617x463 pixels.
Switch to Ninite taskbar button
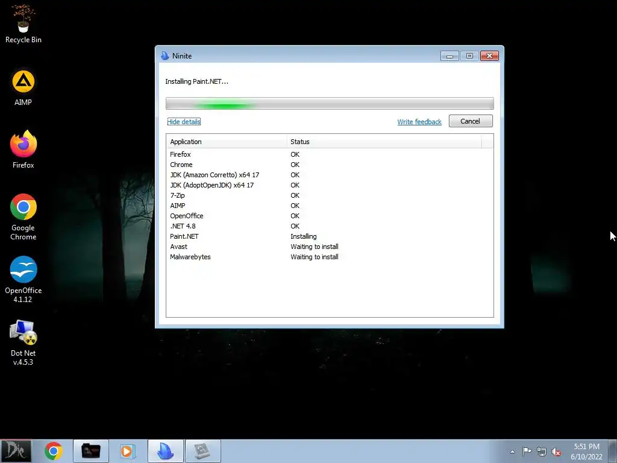point(165,451)
